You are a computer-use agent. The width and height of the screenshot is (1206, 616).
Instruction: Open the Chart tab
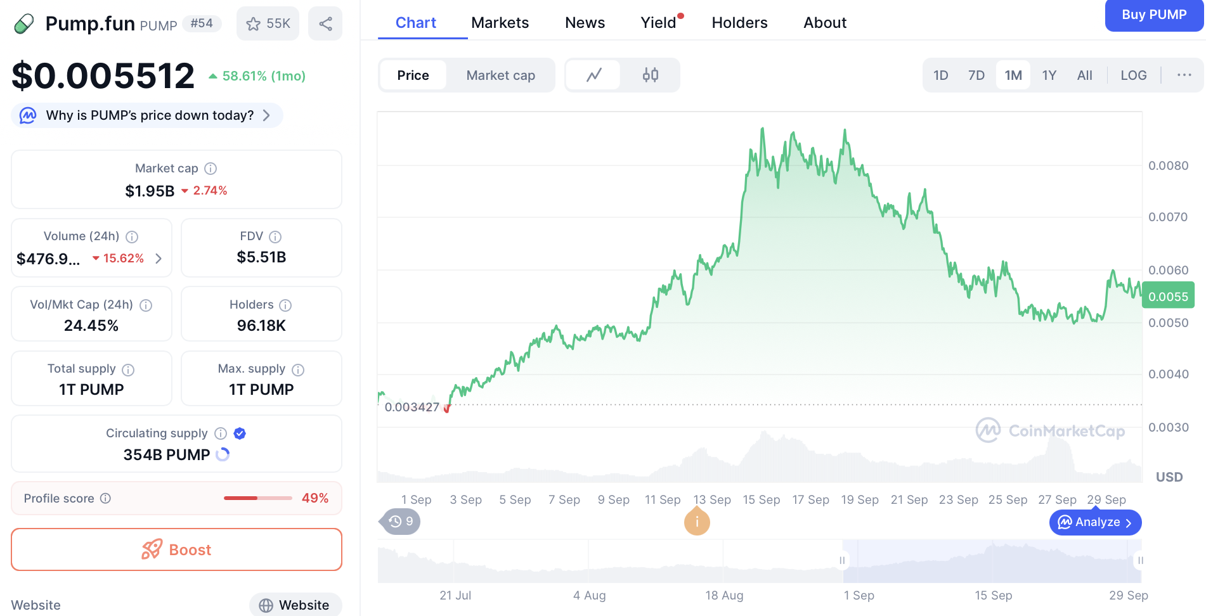click(x=416, y=23)
